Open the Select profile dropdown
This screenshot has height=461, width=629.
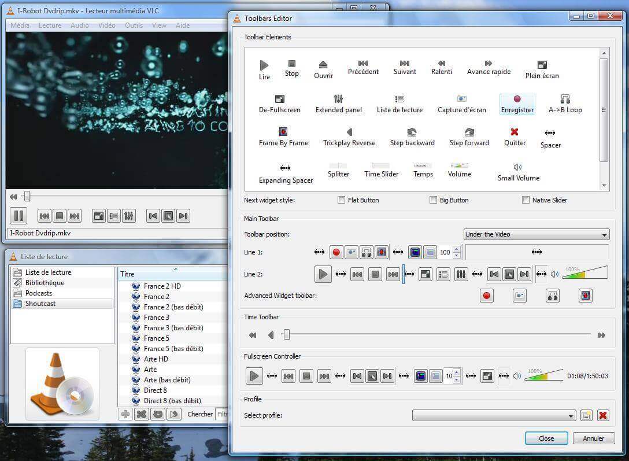point(493,415)
